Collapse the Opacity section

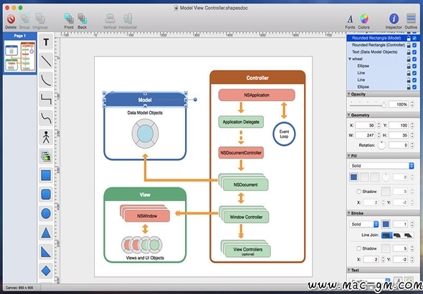coord(349,94)
